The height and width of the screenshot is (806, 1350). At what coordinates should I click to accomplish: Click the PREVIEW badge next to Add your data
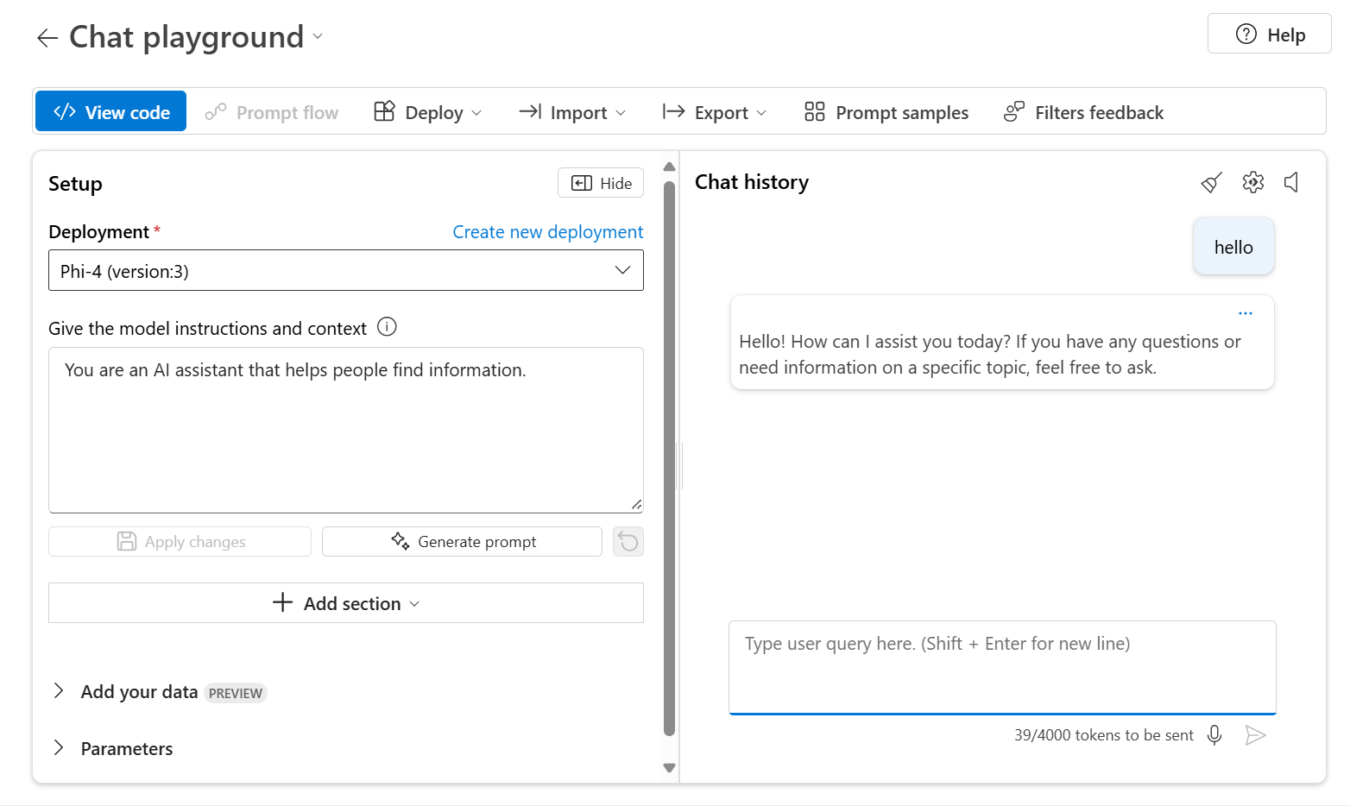click(x=236, y=693)
